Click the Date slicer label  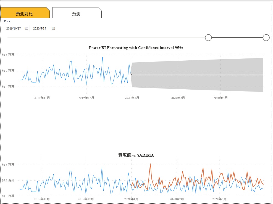(x=7, y=22)
